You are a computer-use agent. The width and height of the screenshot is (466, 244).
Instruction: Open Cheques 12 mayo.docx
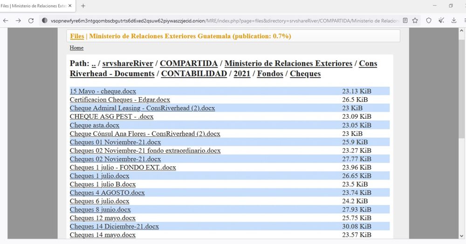coord(103,218)
